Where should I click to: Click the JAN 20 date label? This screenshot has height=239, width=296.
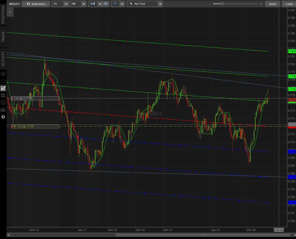pos(140,230)
